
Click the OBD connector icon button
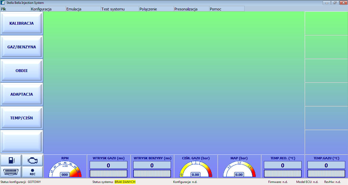(11, 172)
